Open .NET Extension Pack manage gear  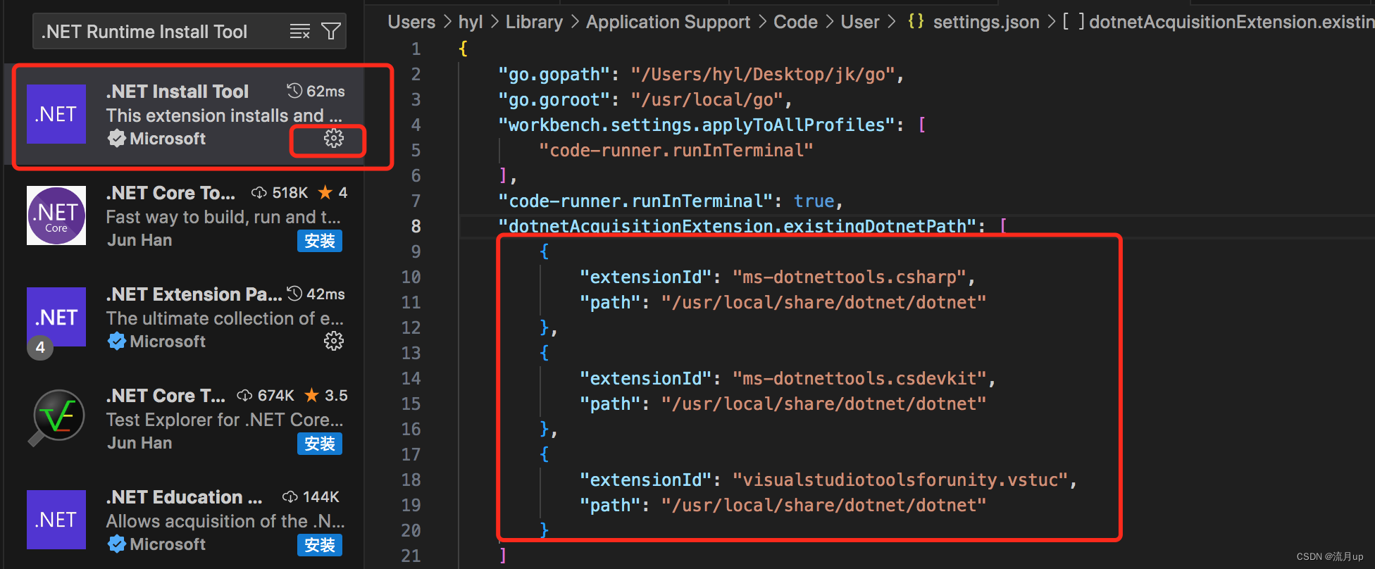(334, 342)
